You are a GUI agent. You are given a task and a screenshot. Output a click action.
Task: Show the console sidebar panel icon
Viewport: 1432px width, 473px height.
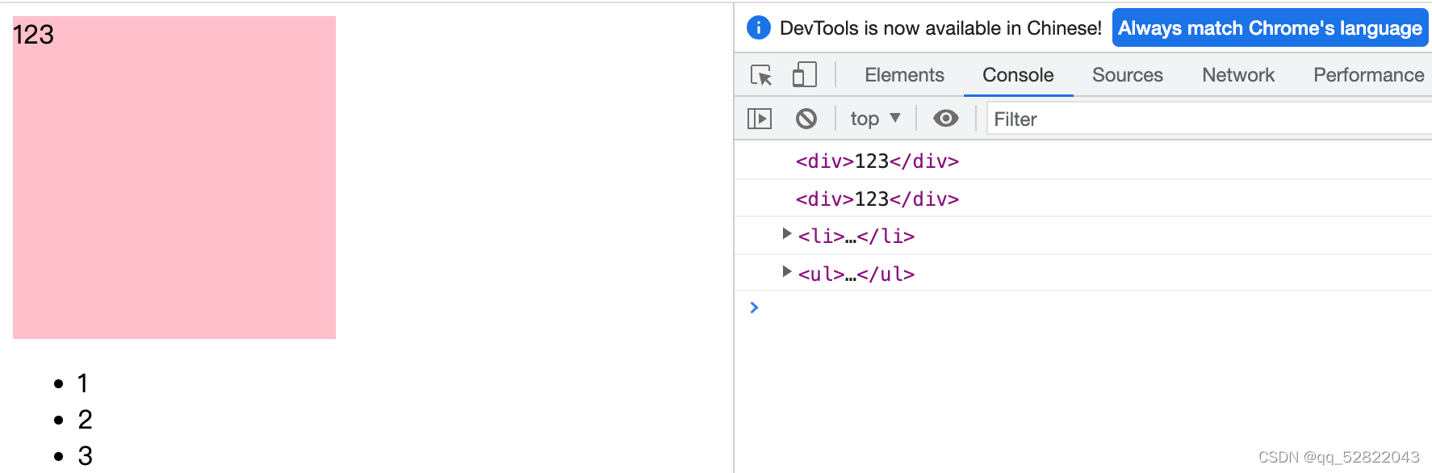click(760, 119)
